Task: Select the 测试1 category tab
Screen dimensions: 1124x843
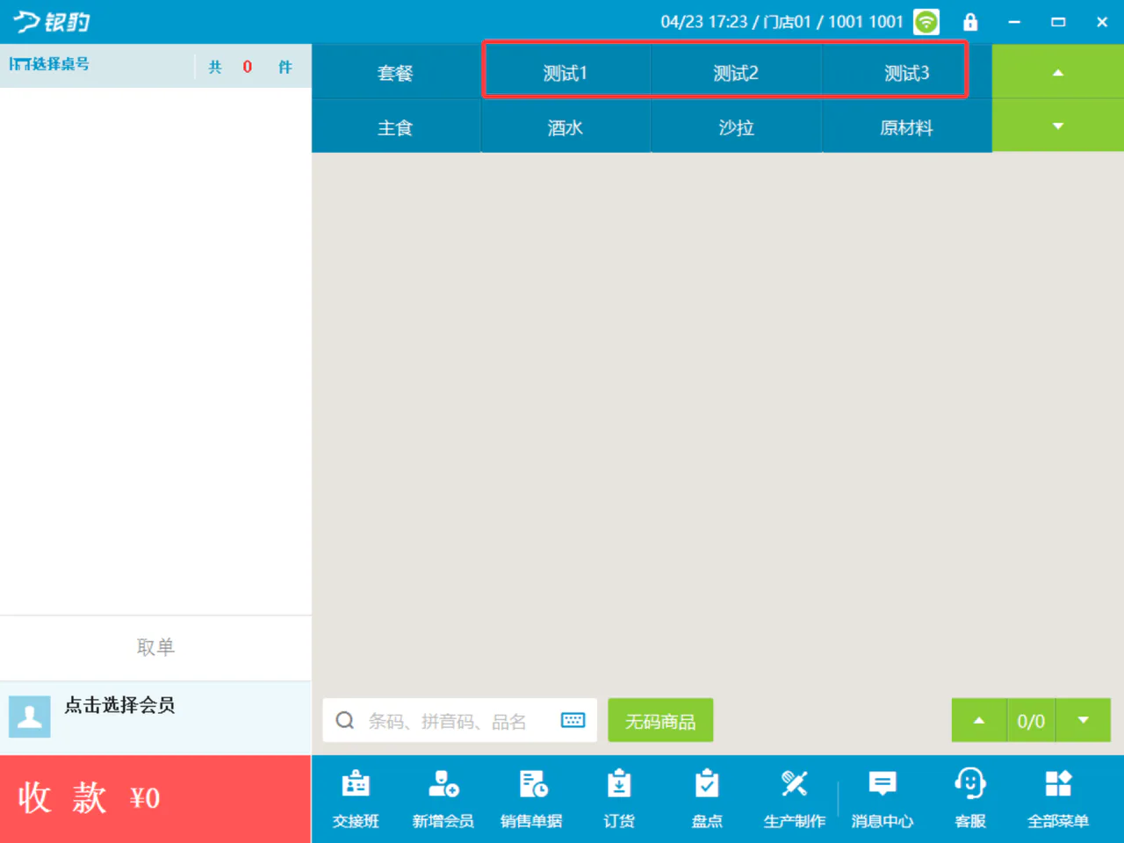Action: point(565,73)
